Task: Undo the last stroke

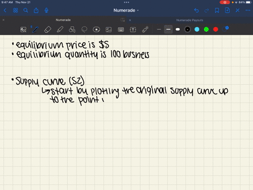Action: coord(197,11)
